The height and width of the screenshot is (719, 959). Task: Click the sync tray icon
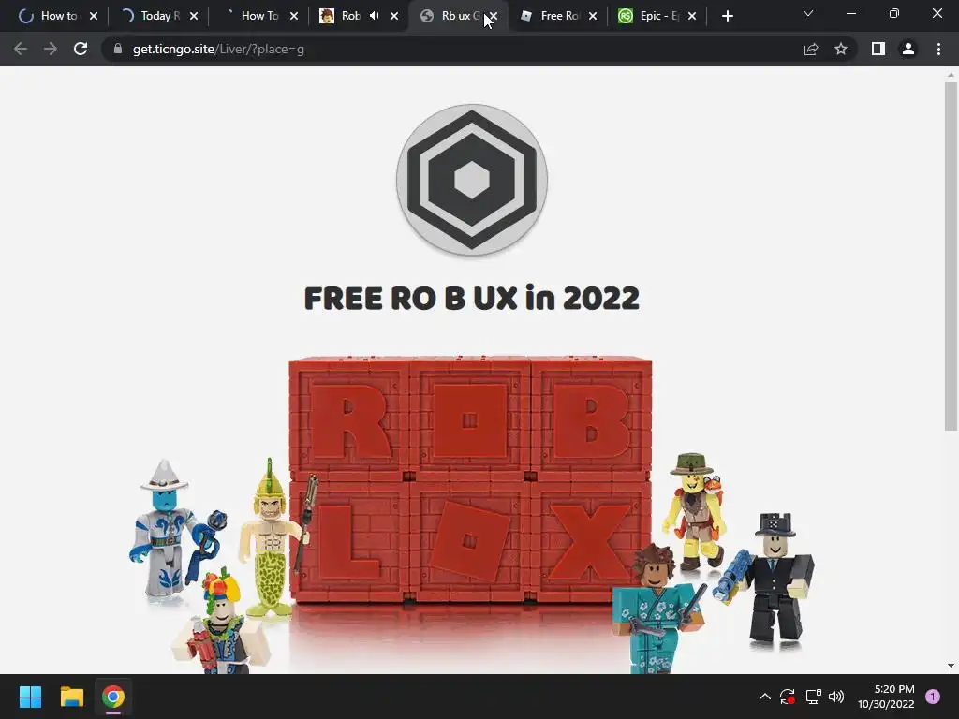(787, 697)
